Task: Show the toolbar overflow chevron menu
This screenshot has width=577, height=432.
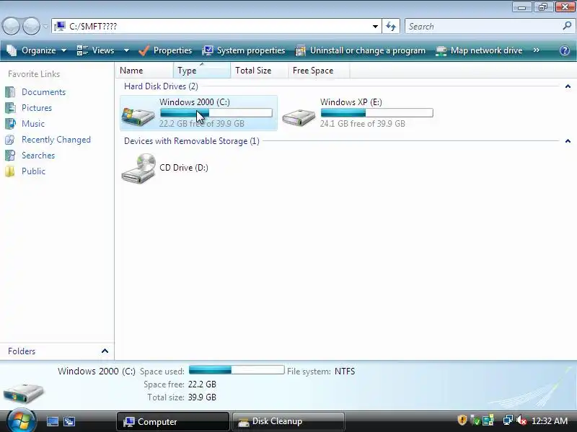Action: (537, 50)
